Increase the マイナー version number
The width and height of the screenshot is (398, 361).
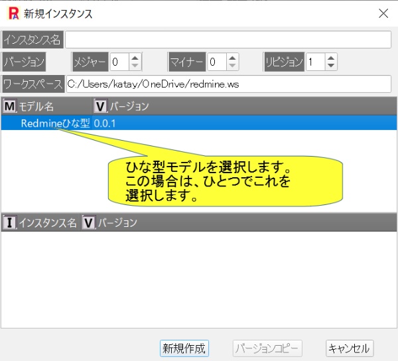[x=232, y=58]
